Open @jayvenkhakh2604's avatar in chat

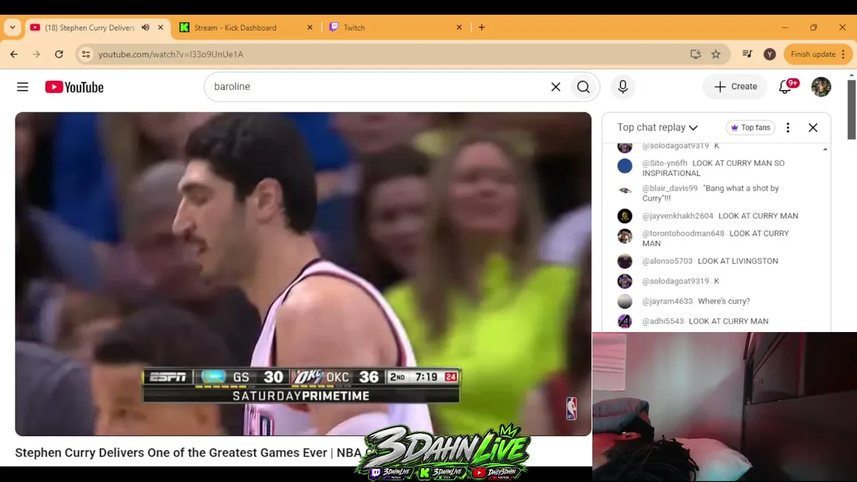pos(625,216)
